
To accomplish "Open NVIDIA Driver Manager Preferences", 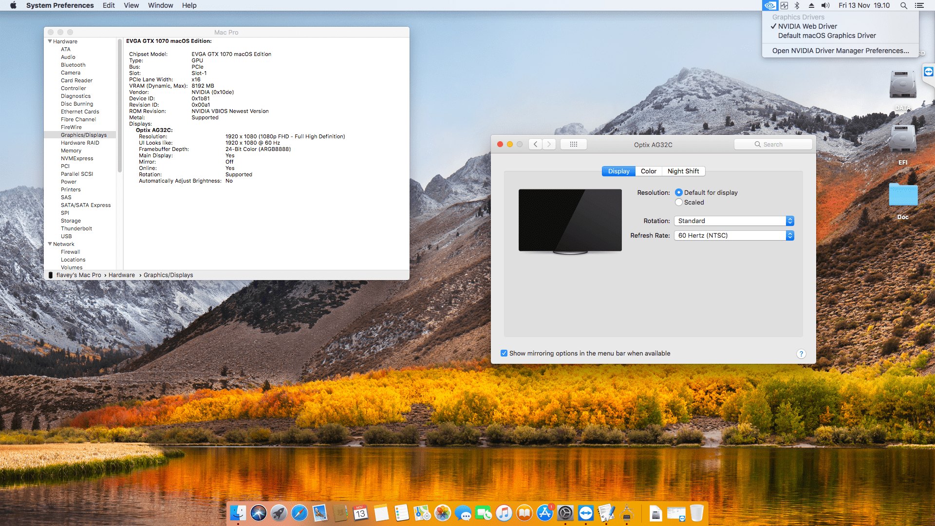I will [840, 51].
